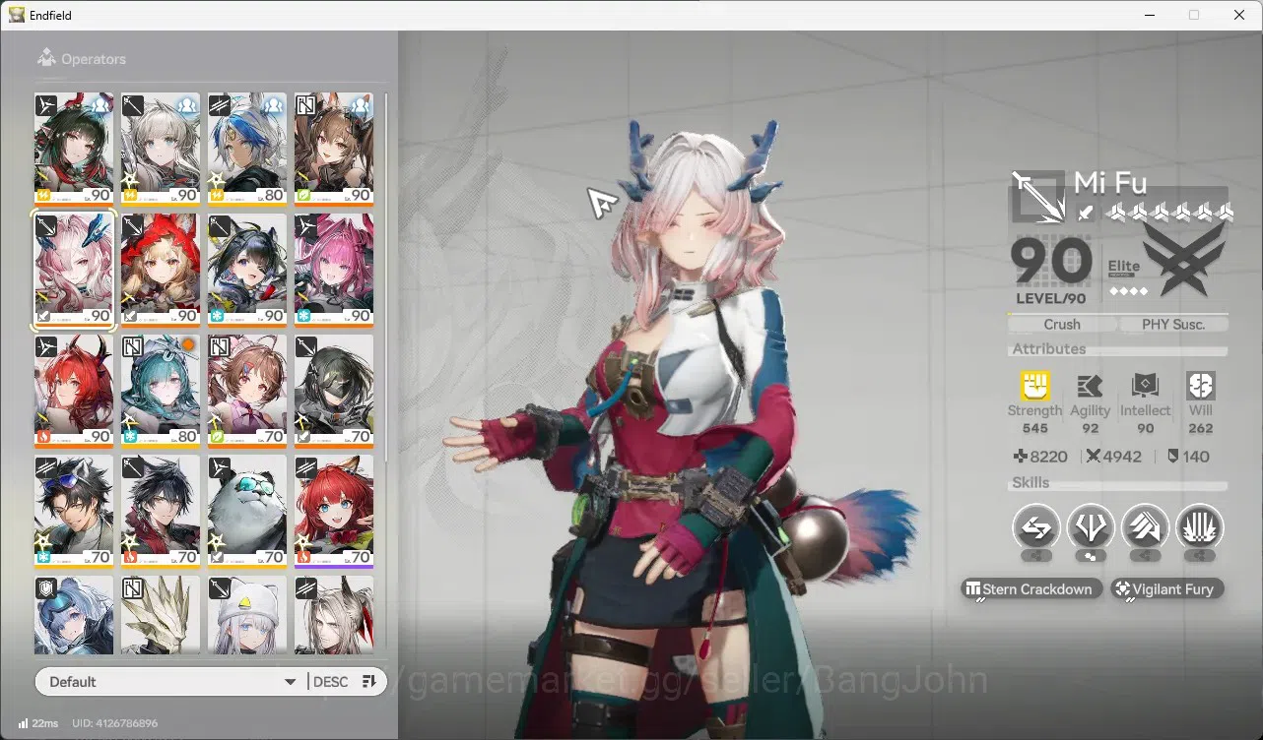Click the small class badge beside Mi Fu's potential stars
The height and width of the screenshot is (740, 1263).
pyautogui.click(x=1085, y=213)
